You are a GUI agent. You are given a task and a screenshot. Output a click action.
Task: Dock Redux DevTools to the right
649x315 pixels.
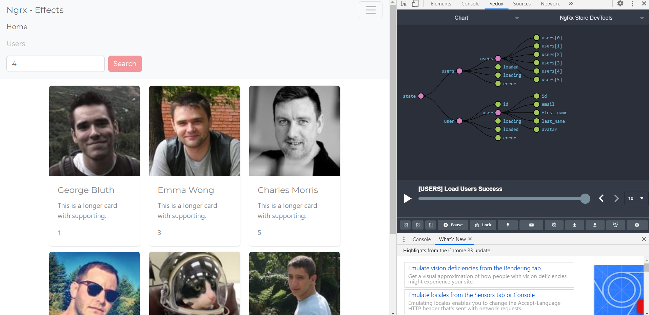[x=418, y=225]
